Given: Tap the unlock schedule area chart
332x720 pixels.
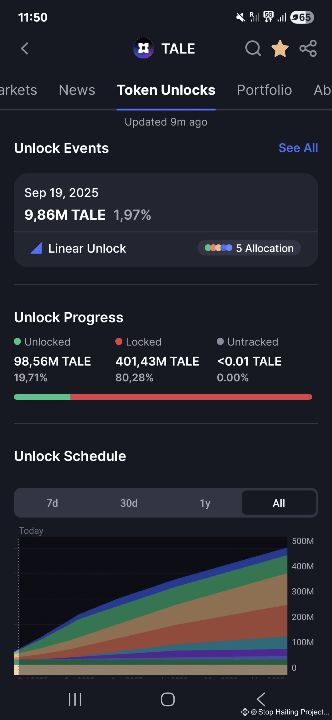Looking at the screenshot, I should tap(151, 606).
